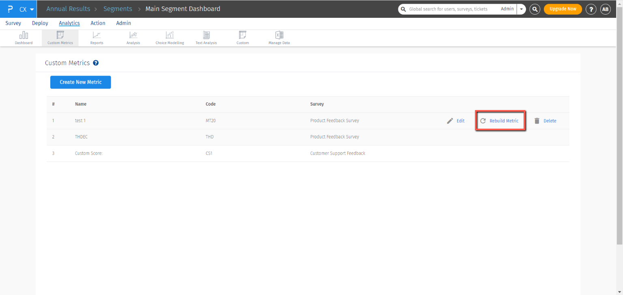Image resolution: width=623 pixels, height=295 pixels.
Task: Click the help icon beside Custom Metrics heading
Action: pyautogui.click(x=96, y=63)
